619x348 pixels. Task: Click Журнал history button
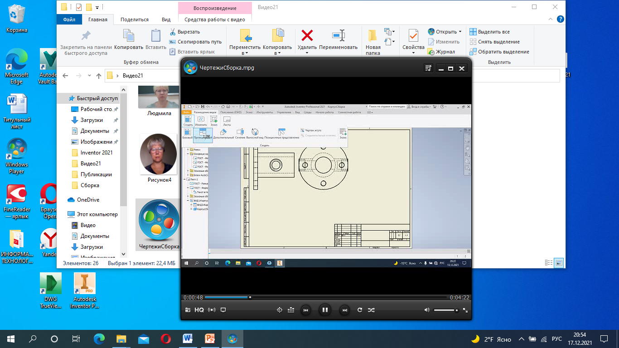pyautogui.click(x=441, y=52)
